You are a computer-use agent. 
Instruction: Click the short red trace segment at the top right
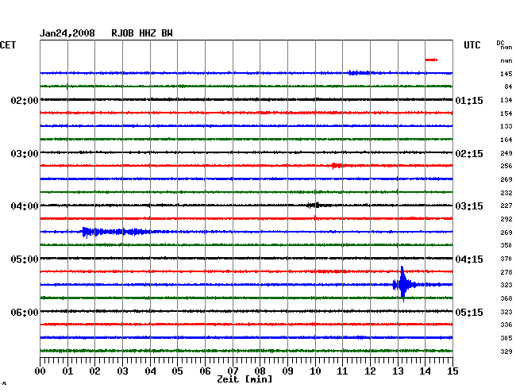pos(431,60)
